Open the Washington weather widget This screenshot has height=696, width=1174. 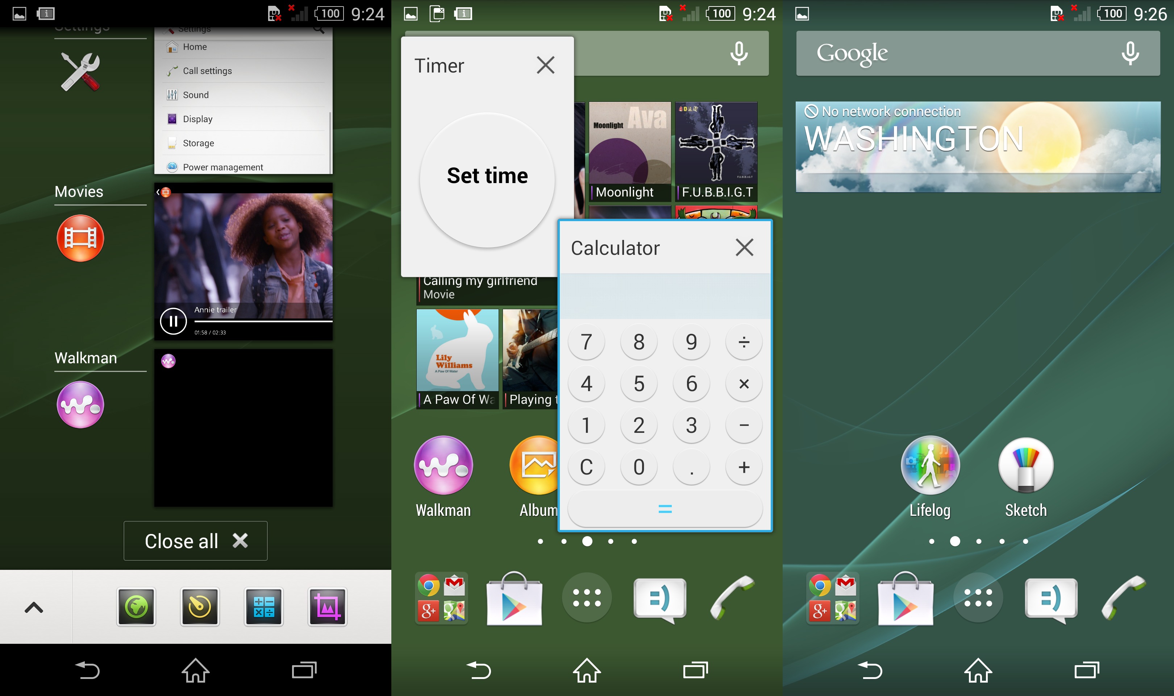978,147
